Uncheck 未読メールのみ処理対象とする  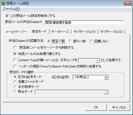pos(15,54)
